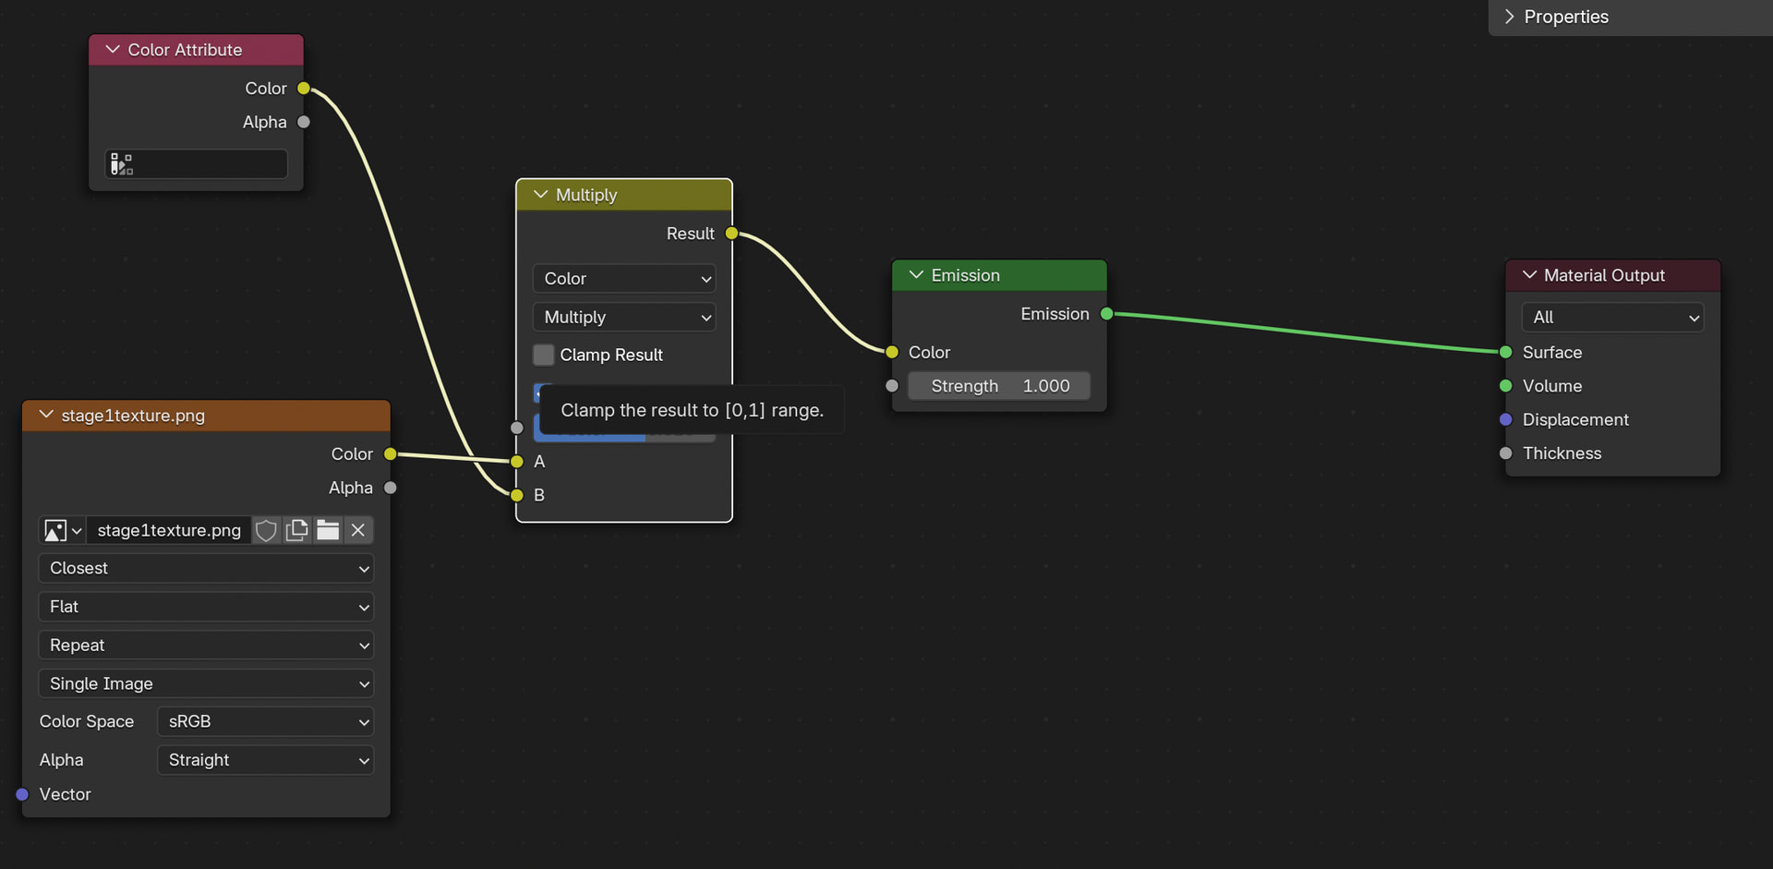
Task: Unlink stage1texture.png with the X icon
Action: coord(358,530)
